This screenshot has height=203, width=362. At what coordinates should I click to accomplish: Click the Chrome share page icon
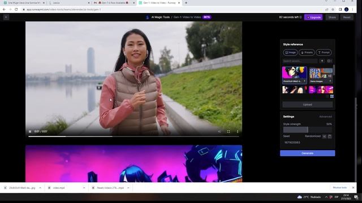[327, 10]
